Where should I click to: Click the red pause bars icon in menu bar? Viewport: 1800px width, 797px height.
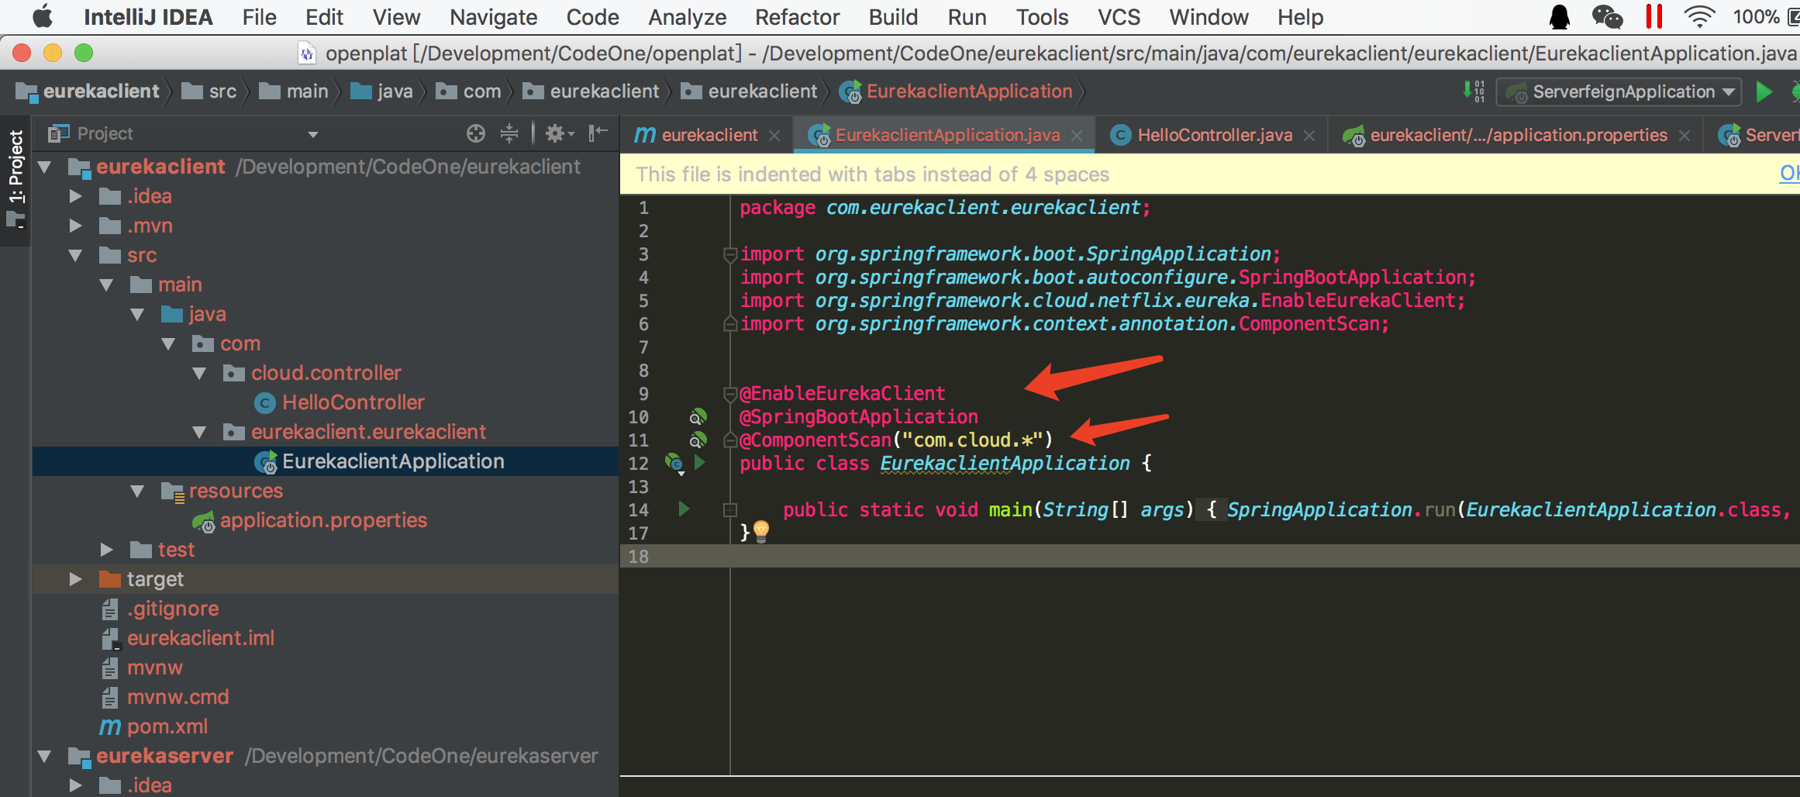pyautogui.click(x=1654, y=17)
